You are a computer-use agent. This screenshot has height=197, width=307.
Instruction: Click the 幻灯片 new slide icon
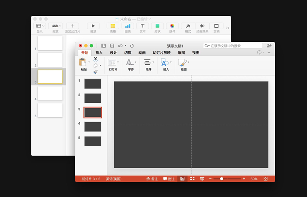[112, 62]
